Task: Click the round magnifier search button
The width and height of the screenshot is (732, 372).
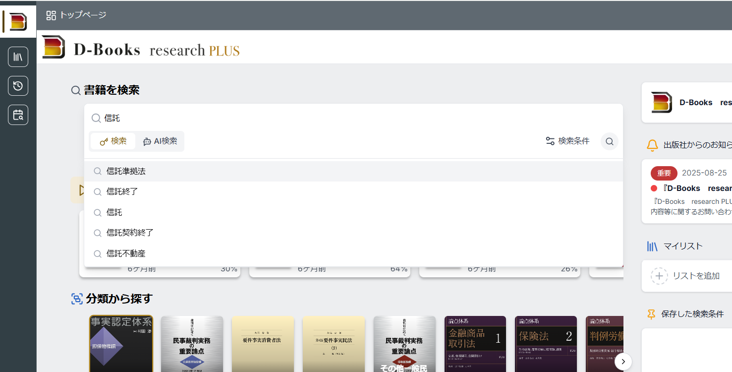Action: [x=610, y=141]
